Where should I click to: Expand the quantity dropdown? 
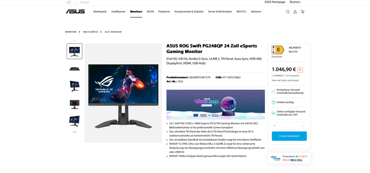tap(289, 126)
